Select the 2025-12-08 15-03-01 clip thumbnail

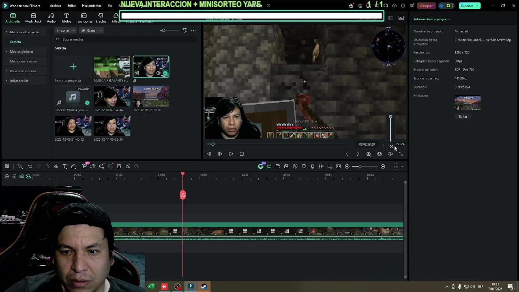click(x=151, y=96)
